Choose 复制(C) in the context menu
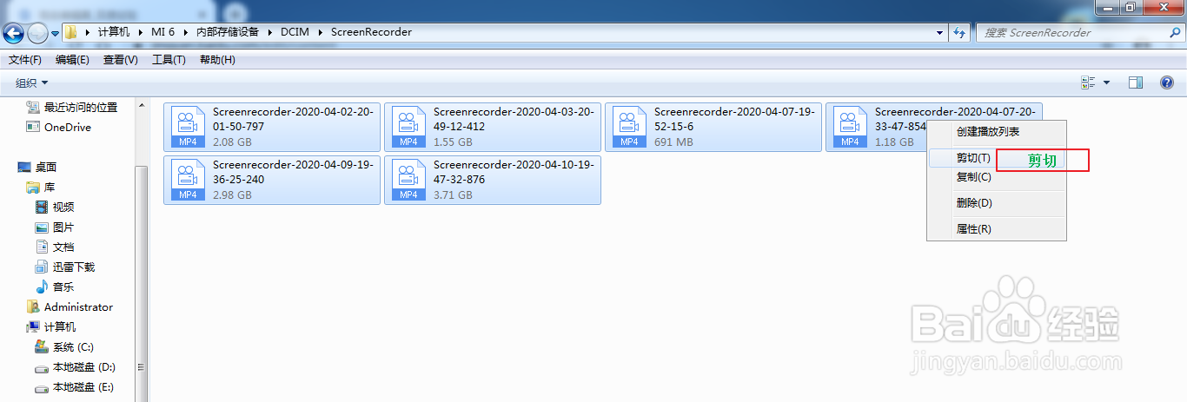Image resolution: width=1187 pixels, height=402 pixels. 997,177
